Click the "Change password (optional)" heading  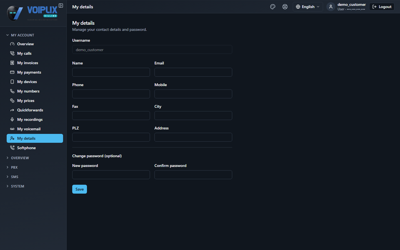(x=97, y=156)
